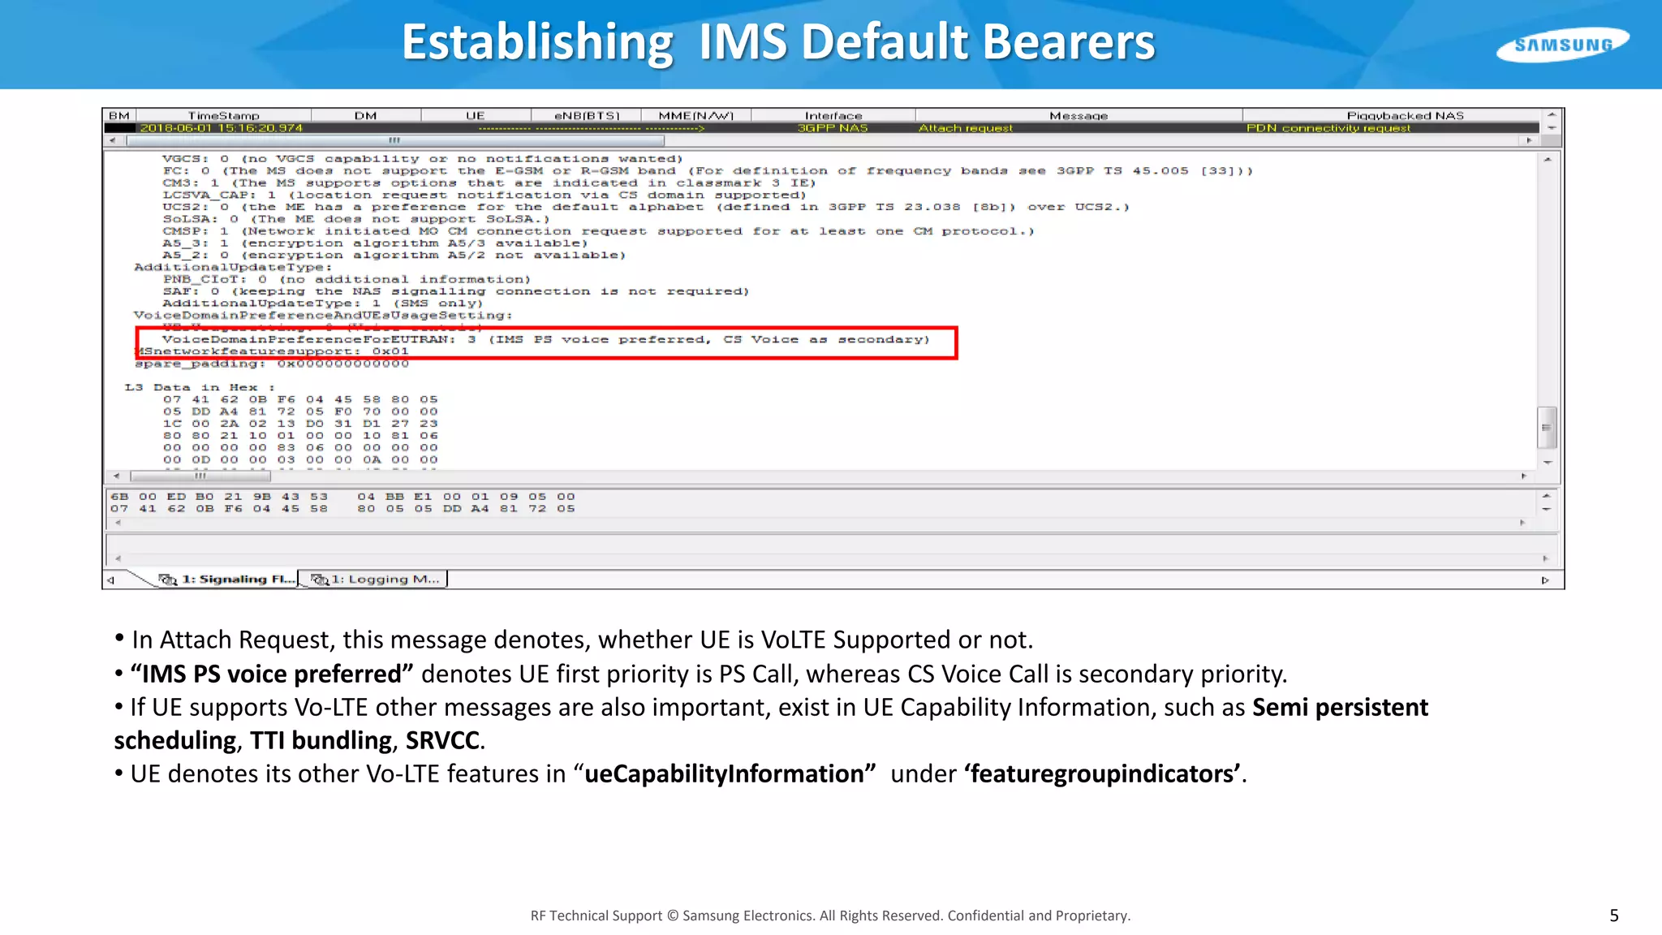
Task: Select the Attach request message row
Action: (x=965, y=128)
